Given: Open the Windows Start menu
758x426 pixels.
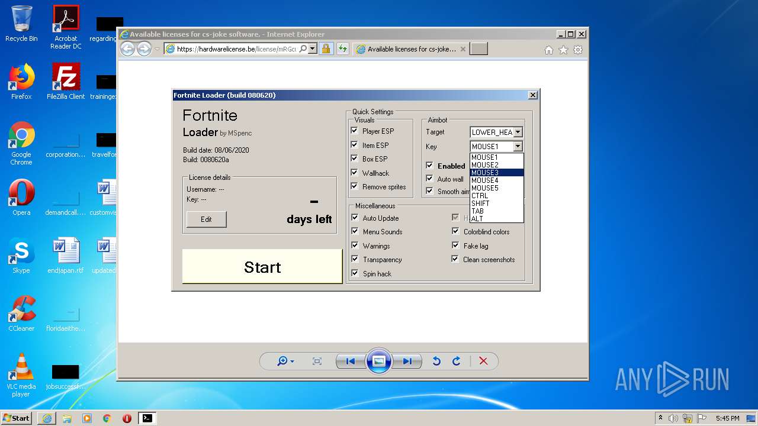Looking at the screenshot, I should click(x=17, y=418).
